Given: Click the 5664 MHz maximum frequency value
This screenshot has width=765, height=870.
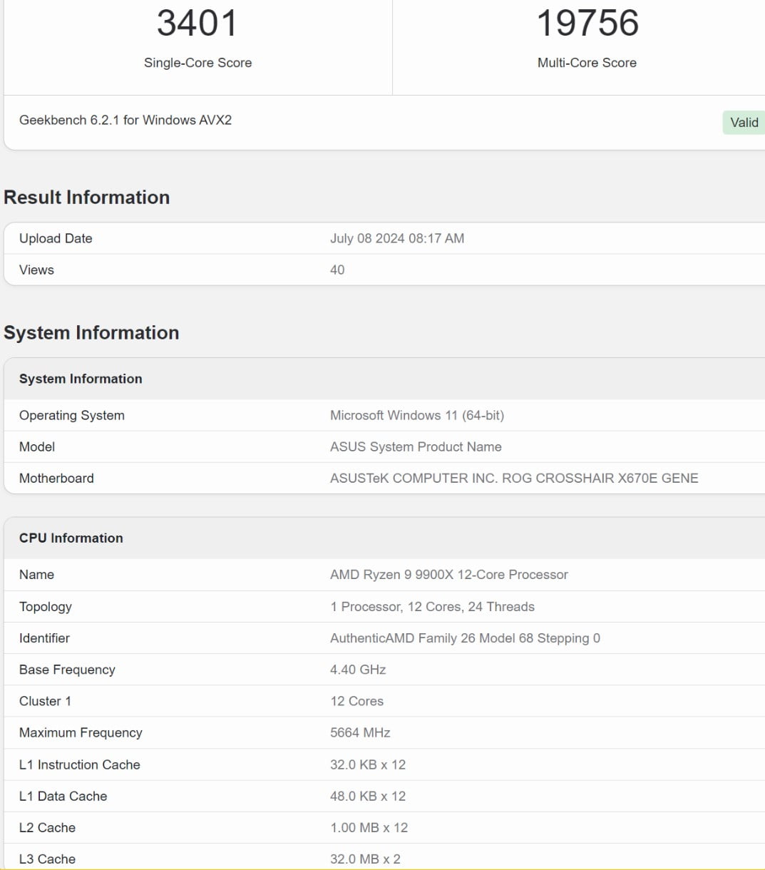Looking at the screenshot, I should coord(360,732).
